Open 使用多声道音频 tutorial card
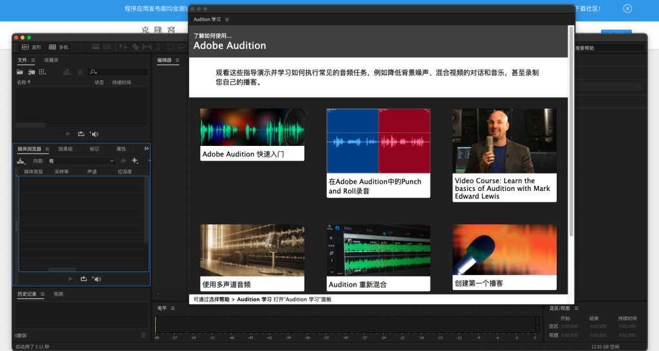 pyautogui.click(x=252, y=257)
